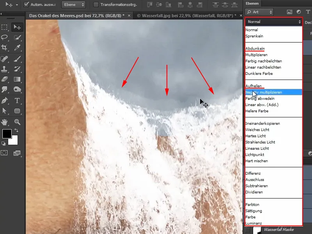Select the Healing Brush tool

(x=4, y=59)
